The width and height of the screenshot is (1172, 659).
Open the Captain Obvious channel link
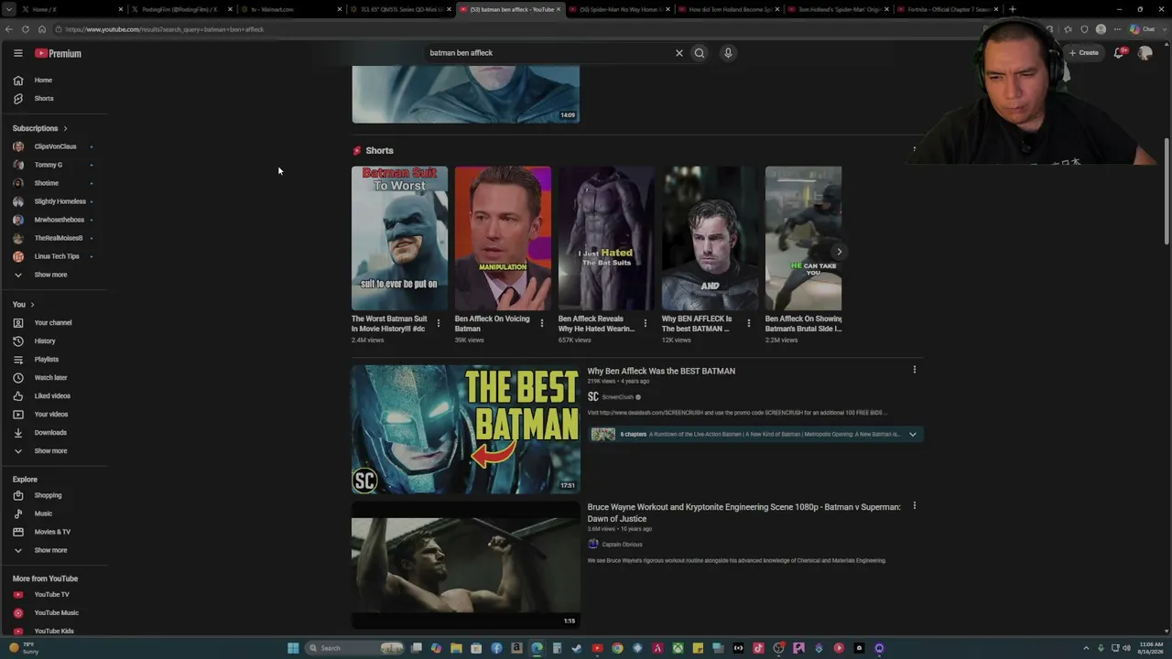point(622,545)
